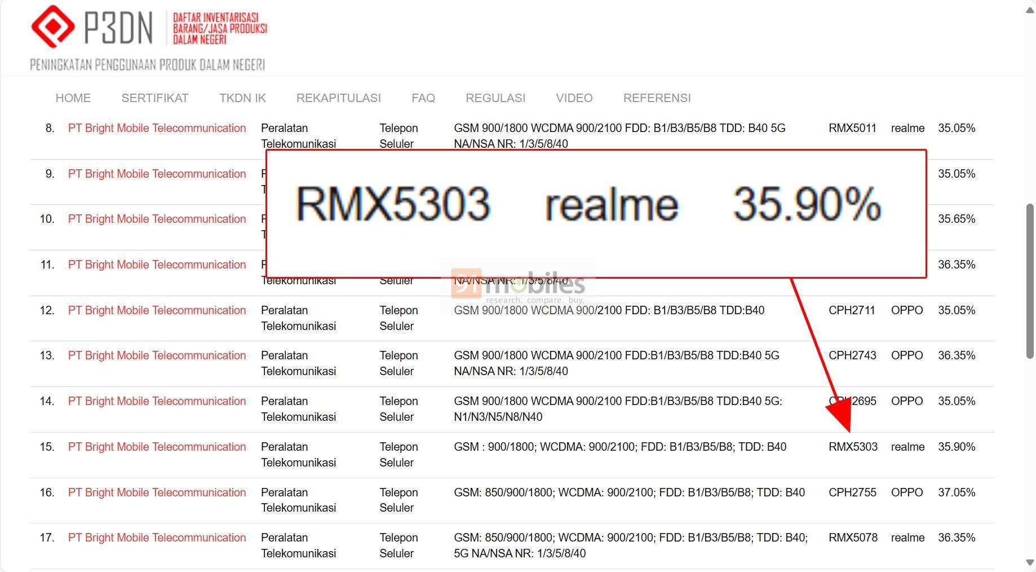Click the 36.35% value in row 11
The image size is (1036, 572).
(957, 265)
